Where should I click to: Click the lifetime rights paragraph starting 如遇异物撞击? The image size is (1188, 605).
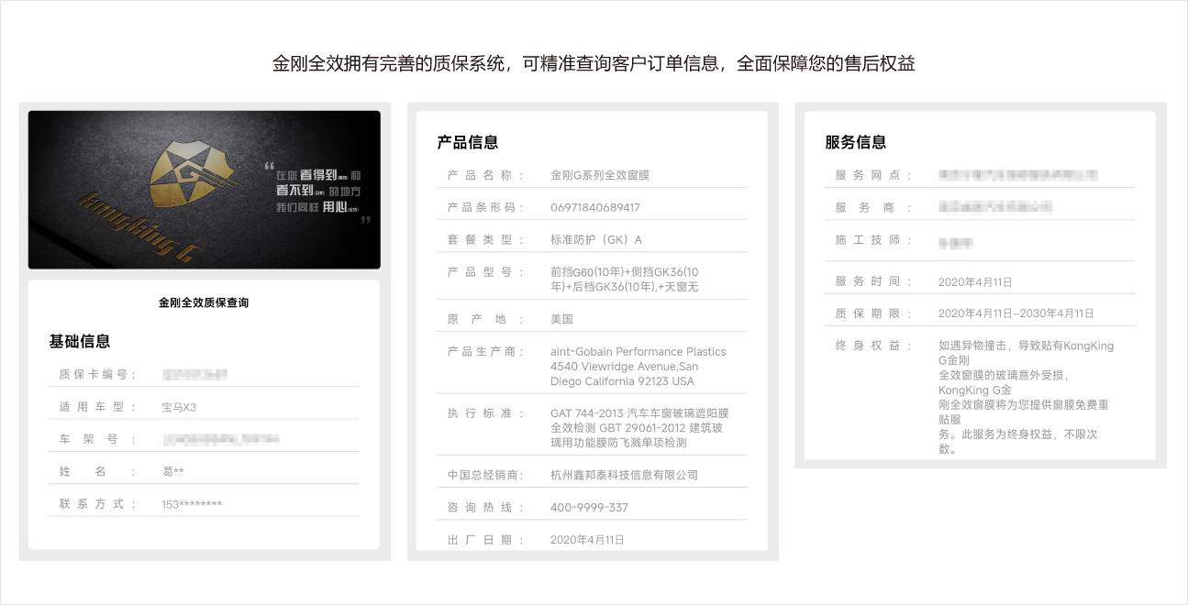coord(1027,397)
